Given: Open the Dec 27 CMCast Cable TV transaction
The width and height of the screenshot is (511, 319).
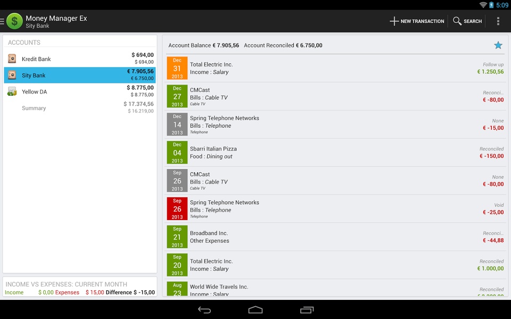Looking at the screenshot, I should pyautogui.click(x=335, y=96).
